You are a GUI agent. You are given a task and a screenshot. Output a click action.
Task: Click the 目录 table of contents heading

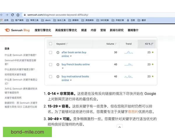pos(7,49)
